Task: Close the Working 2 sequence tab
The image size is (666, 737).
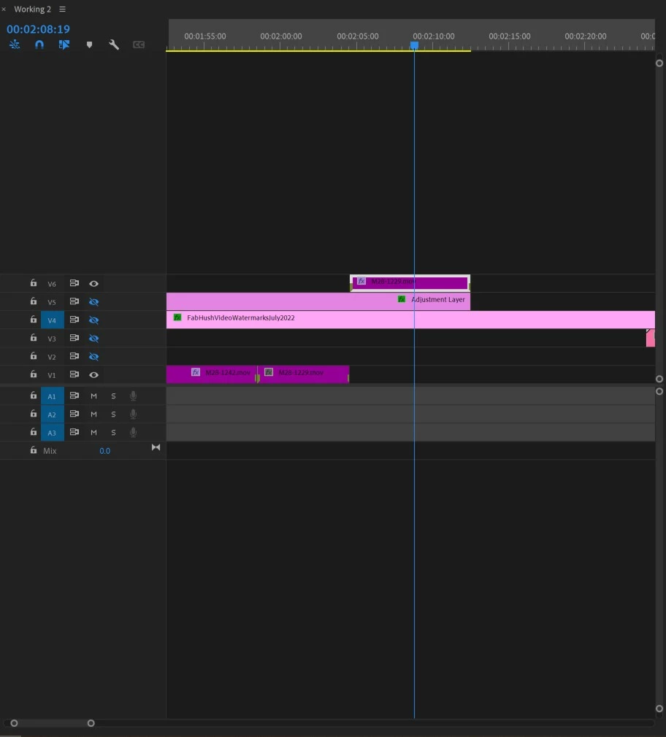Action: [x=4, y=9]
